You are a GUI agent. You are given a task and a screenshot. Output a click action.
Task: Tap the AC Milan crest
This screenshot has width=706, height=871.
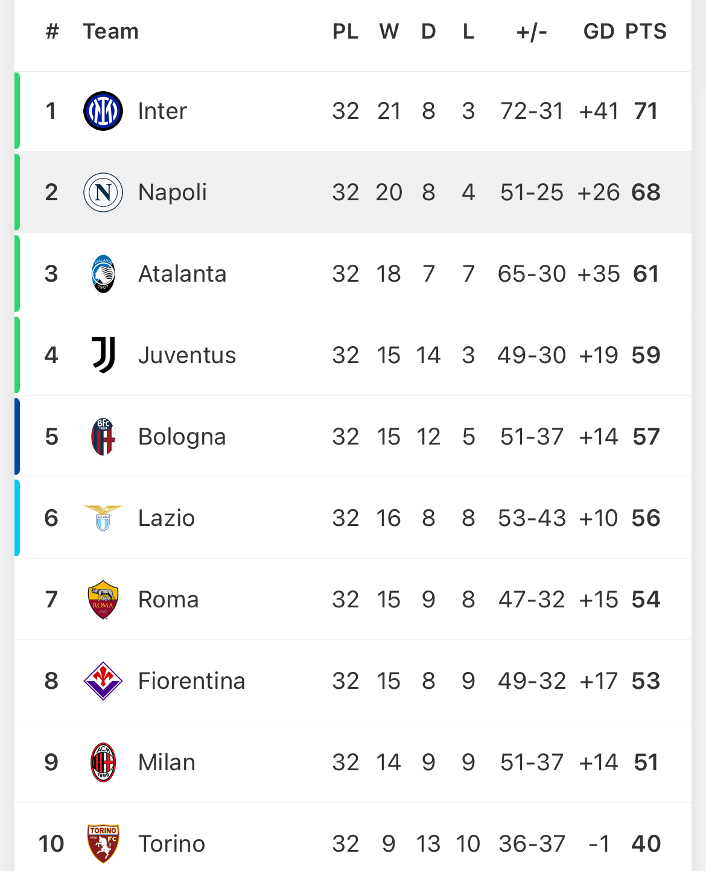pos(103,762)
